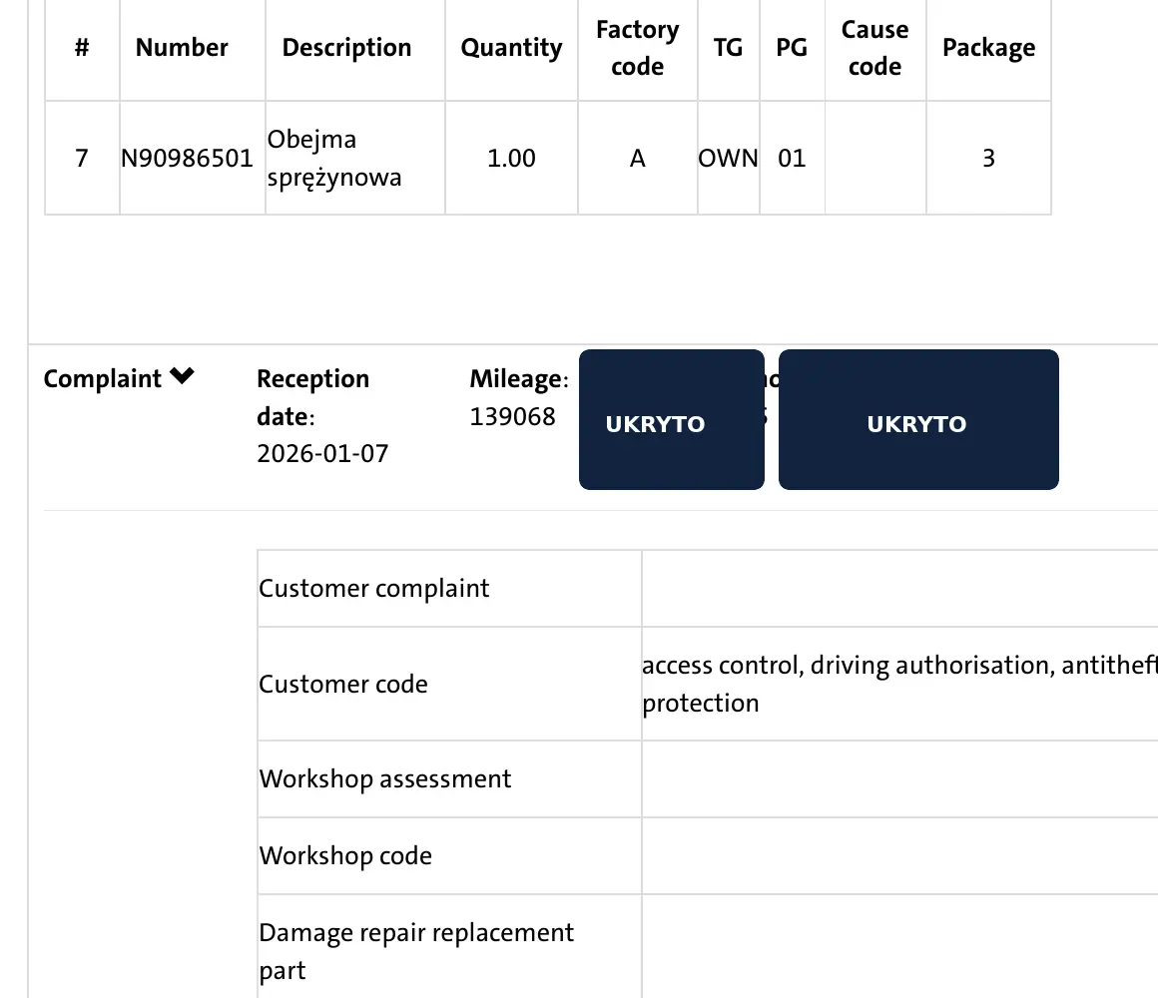This screenshot has height=998, width=1158.
Task: Select row number 7 cell
Action: [82, 158]
